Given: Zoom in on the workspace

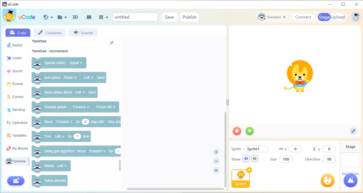Looking at the screenshot, I should [x=216, y=152].
